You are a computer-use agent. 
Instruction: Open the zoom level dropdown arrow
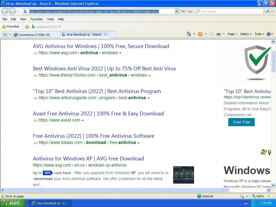[269, 196]
